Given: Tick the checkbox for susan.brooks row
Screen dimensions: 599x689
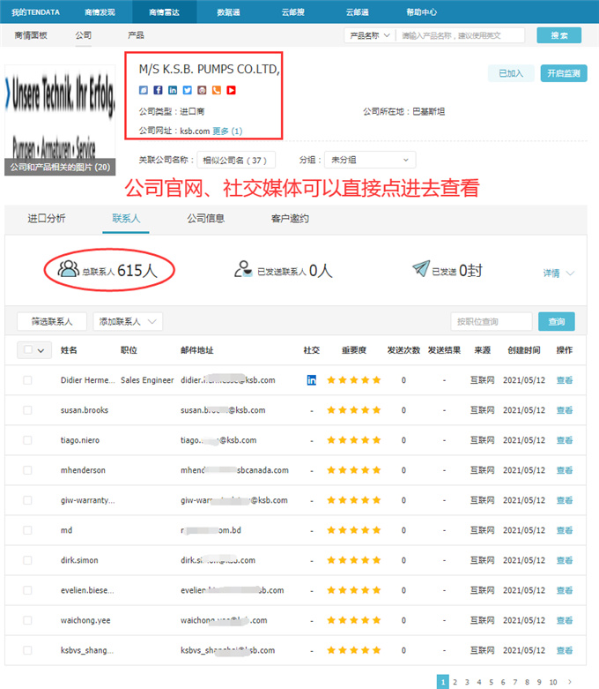Looking at the screenshot, I should click(27, 410).
